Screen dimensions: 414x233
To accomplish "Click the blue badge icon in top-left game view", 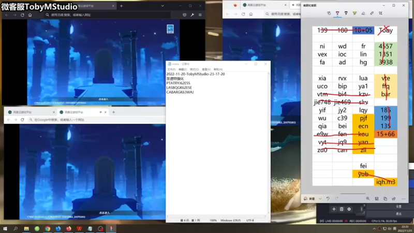I will [x=170, y=29].
